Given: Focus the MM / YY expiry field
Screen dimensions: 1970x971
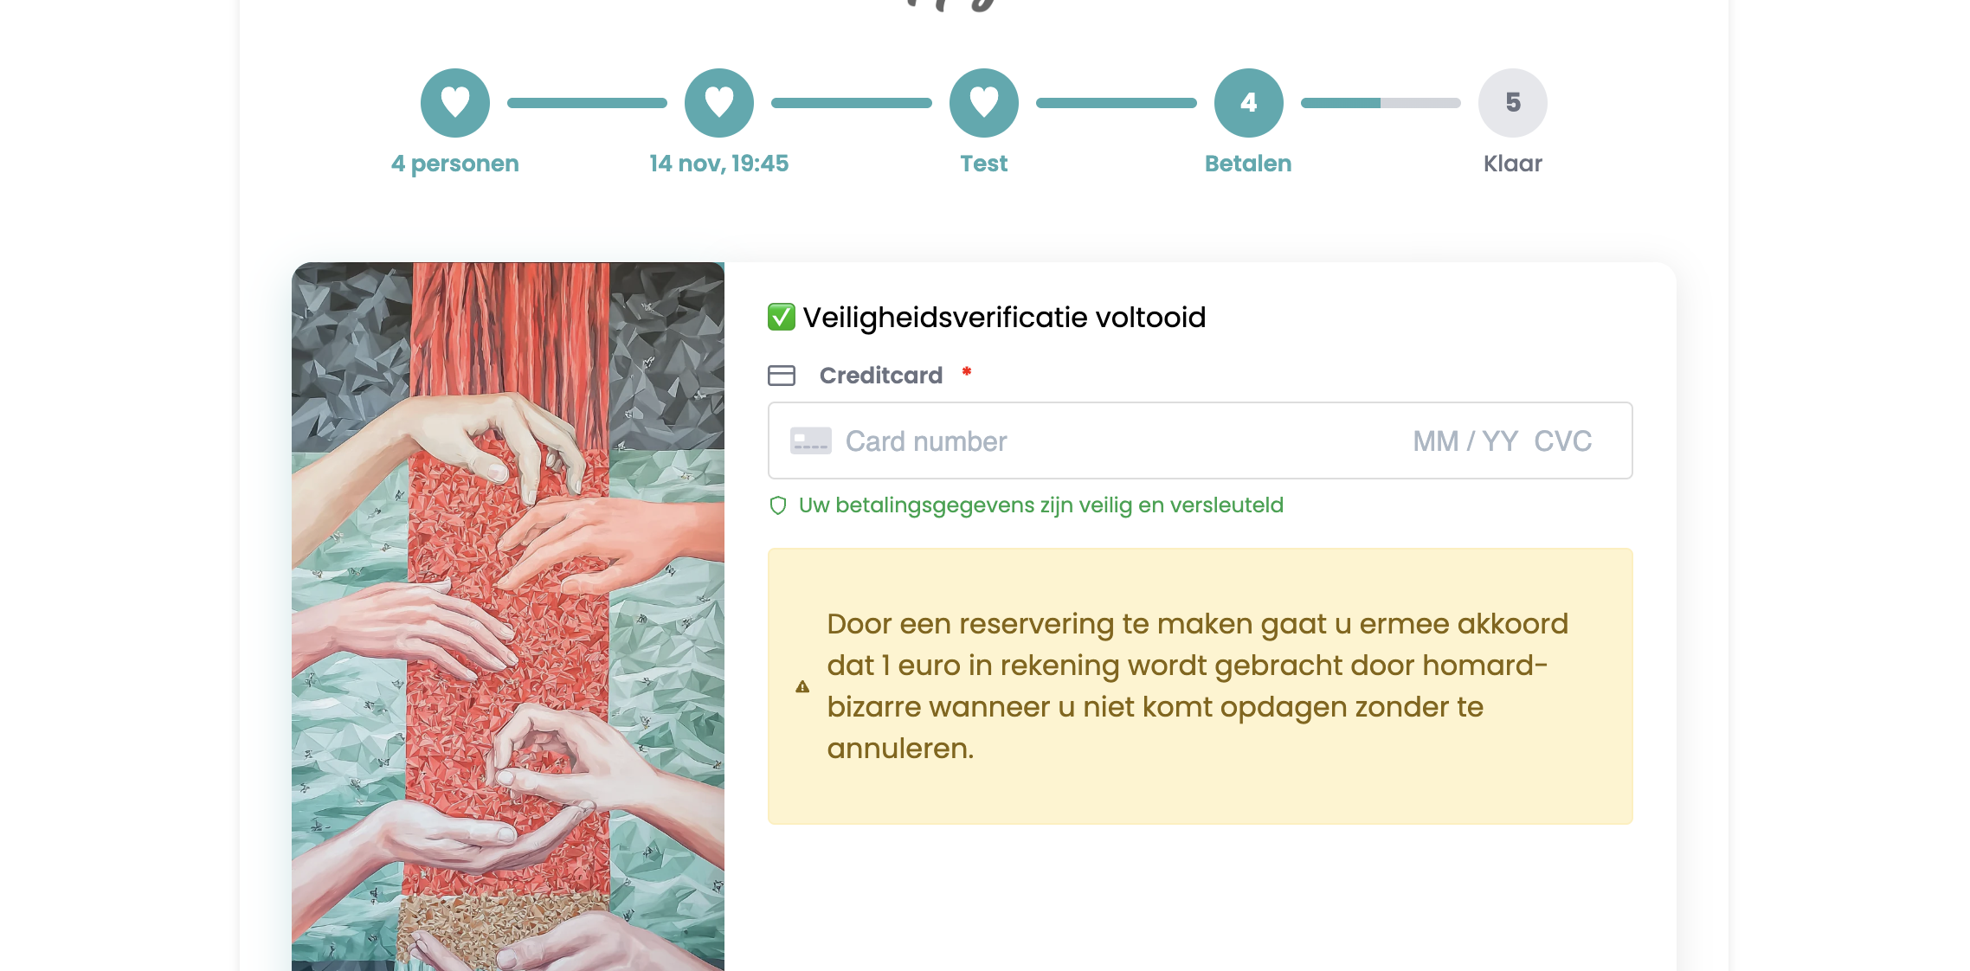Looking at the screenshot, I should [1465, 441].
